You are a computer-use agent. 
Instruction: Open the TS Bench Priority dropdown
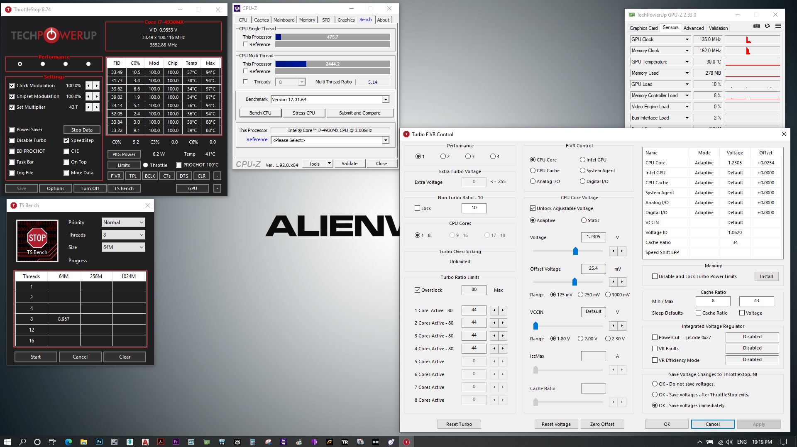tap(123, 222)
